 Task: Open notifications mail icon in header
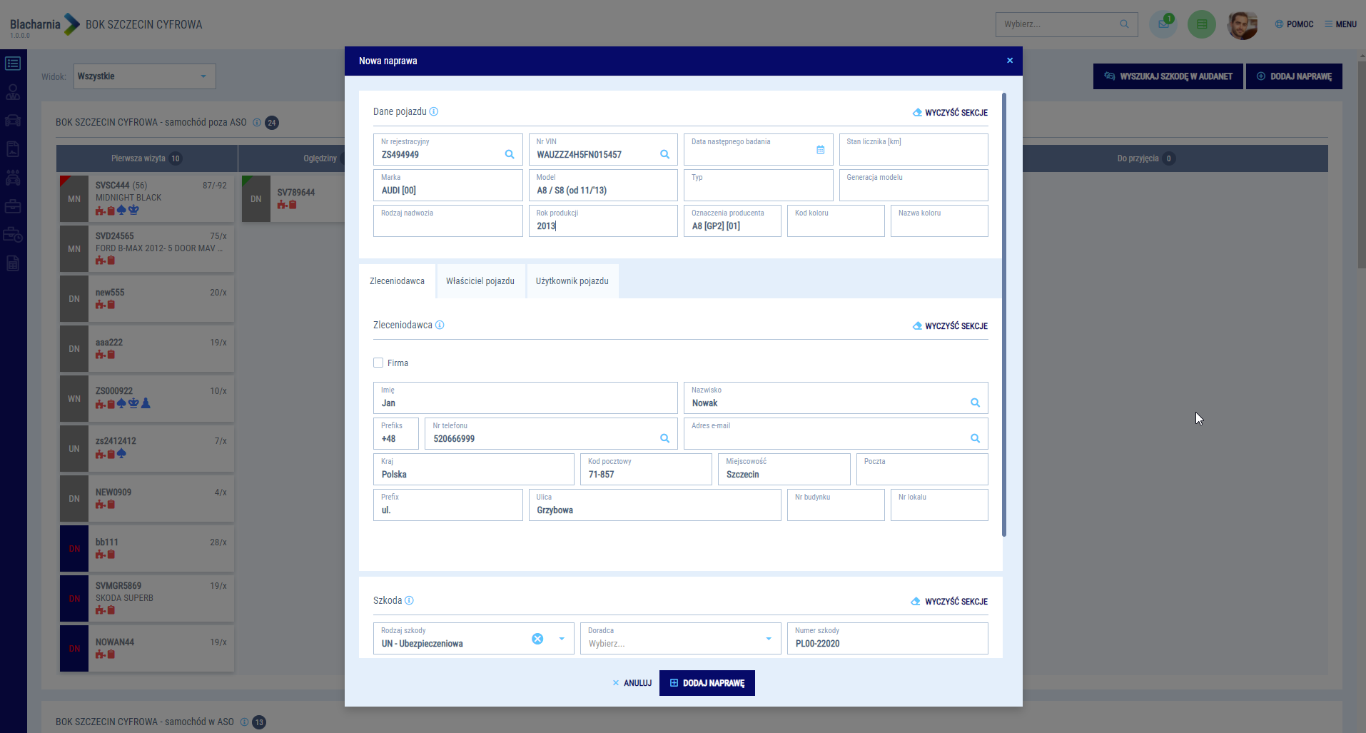(x=1163, y=24)
